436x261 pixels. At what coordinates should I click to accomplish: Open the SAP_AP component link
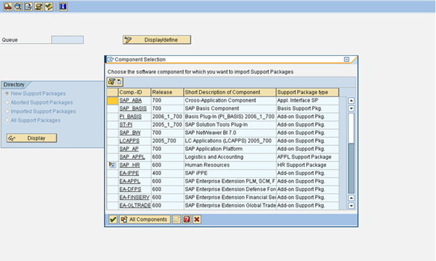tap(129, 149)
